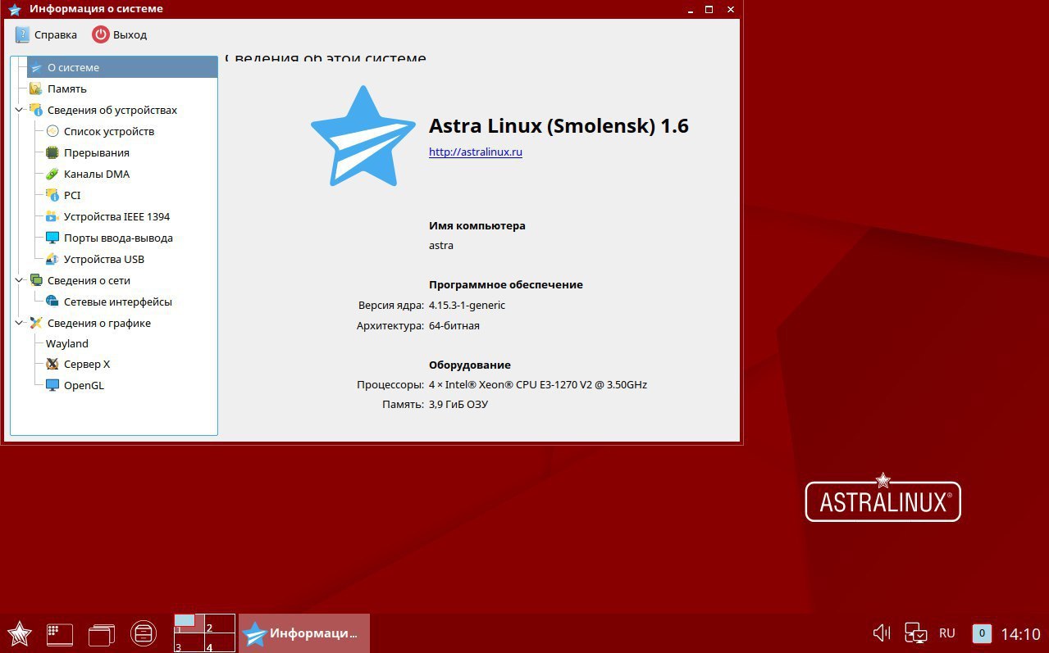
Task: Select Сведения об устройствах category
Action: [x=112, y=111]
